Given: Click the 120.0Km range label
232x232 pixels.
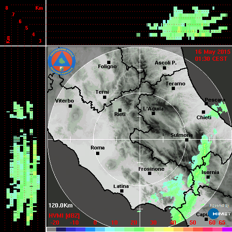Looking at the screenshot, I should [x=60, y=206].
